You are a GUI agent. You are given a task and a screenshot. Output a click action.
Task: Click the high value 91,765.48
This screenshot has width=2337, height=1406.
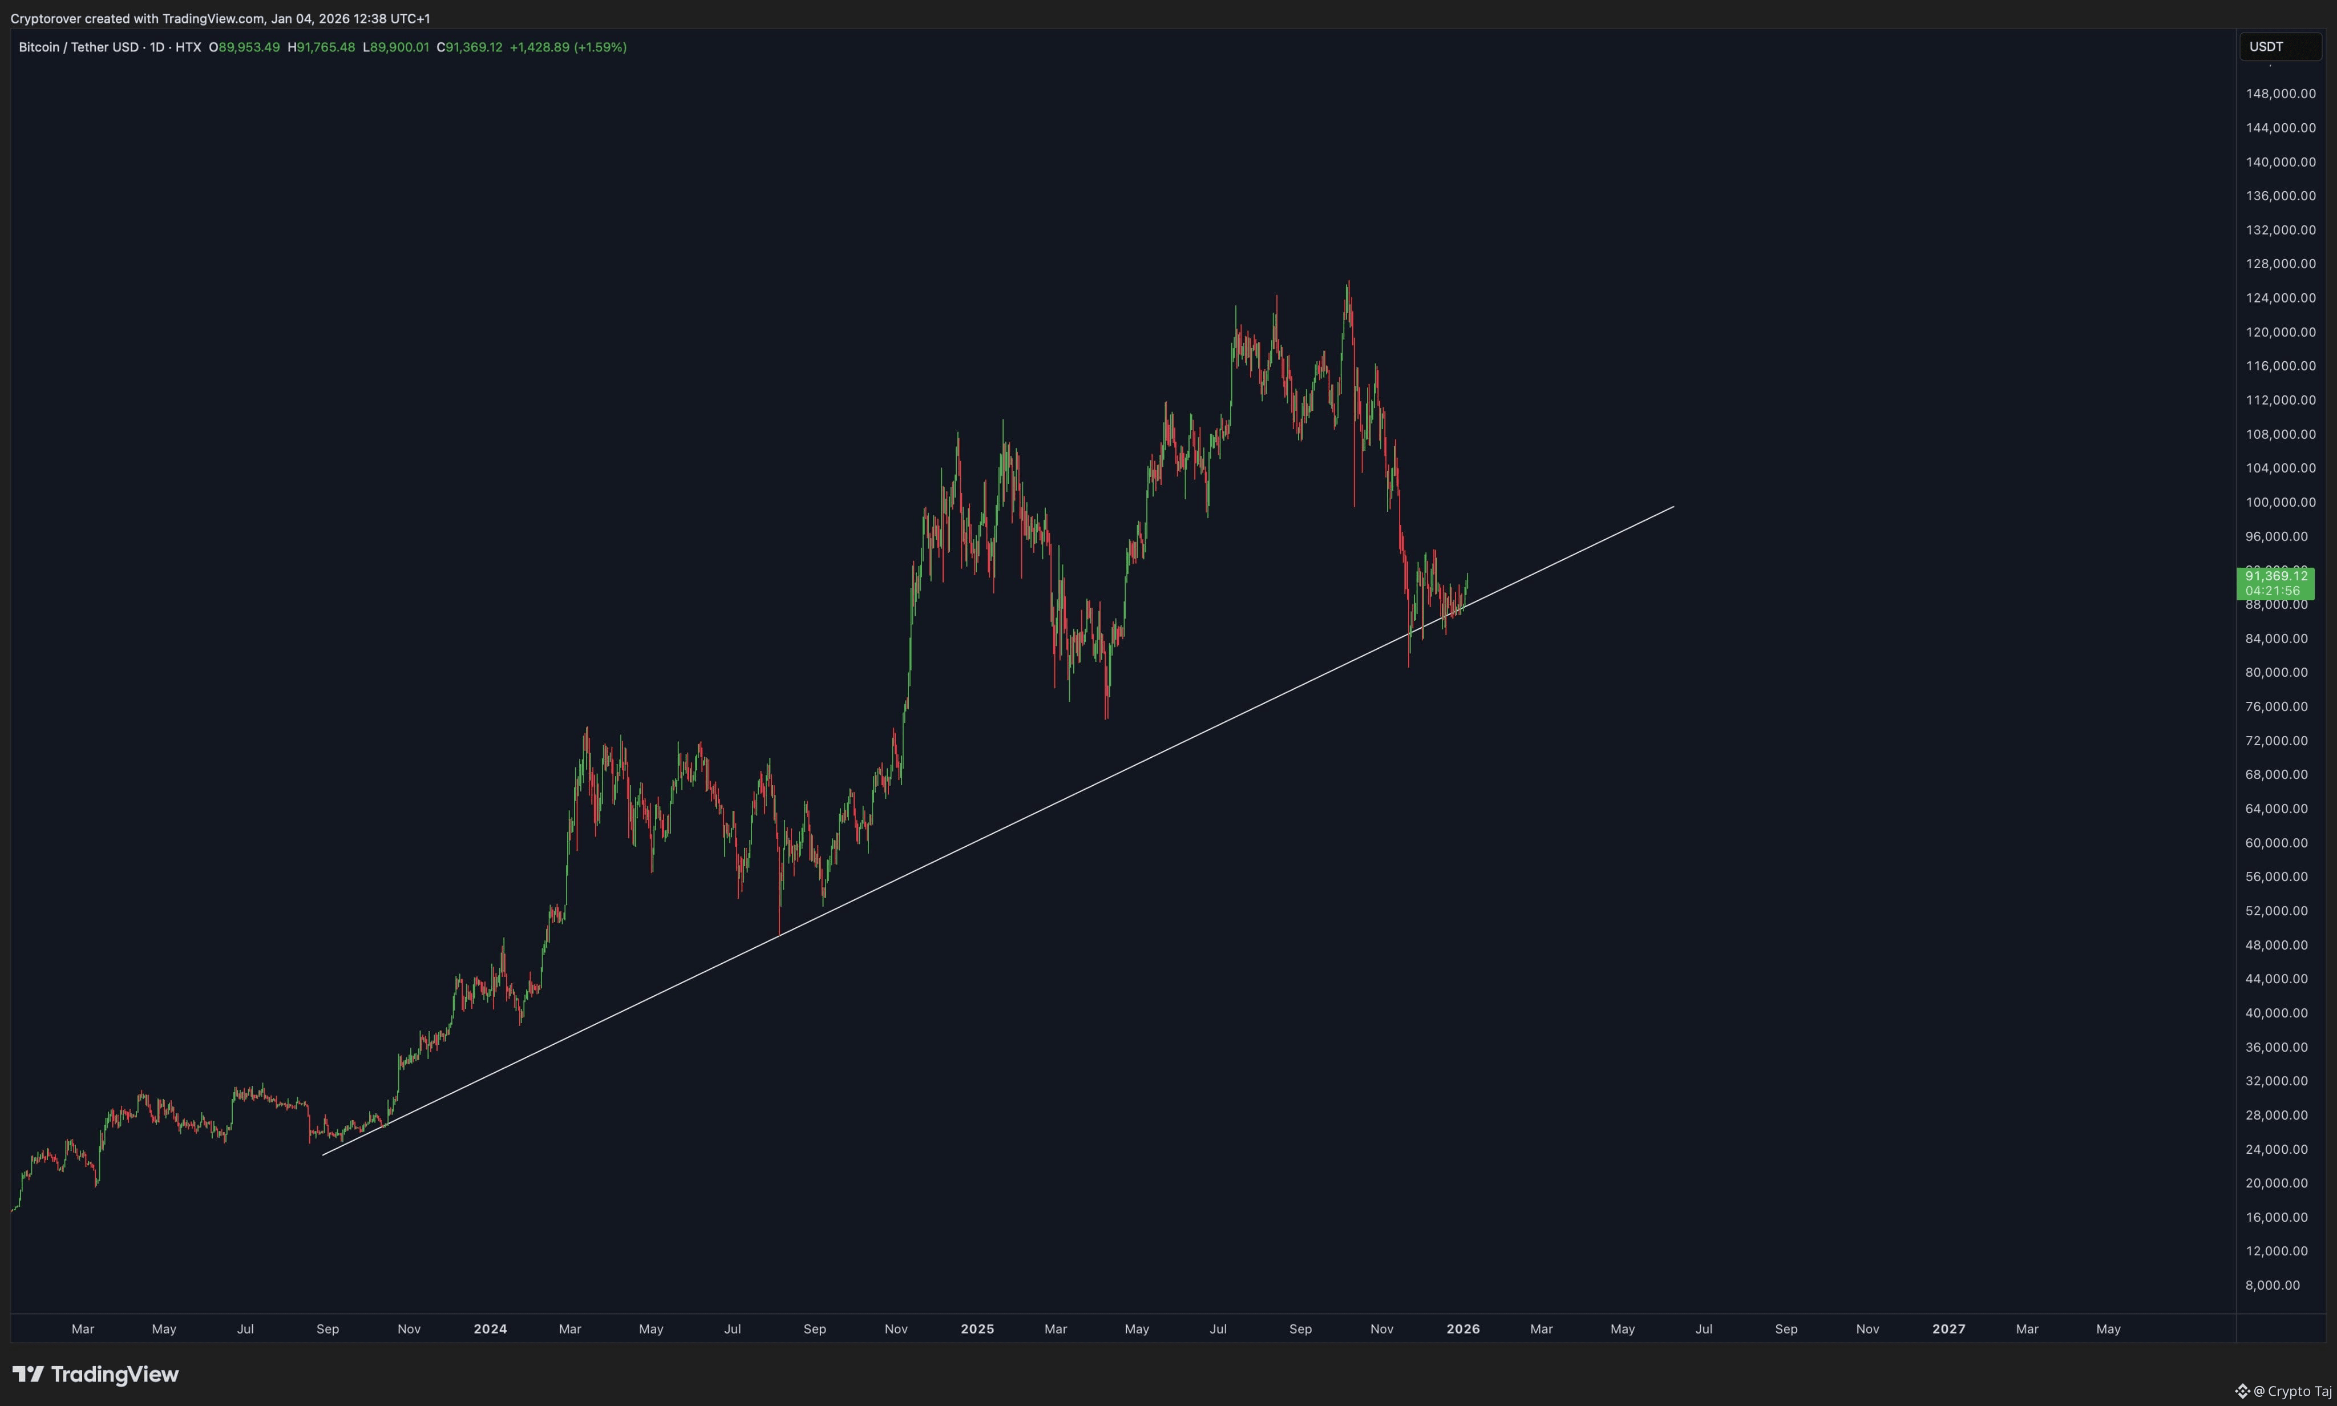click(x=326, y=47)
